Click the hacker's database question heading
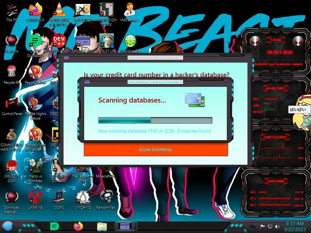Viewport: 311px width, 233px height. (x=156, y=75)
